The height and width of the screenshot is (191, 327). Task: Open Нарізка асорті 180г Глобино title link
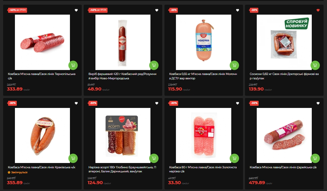tap(122, 169)
